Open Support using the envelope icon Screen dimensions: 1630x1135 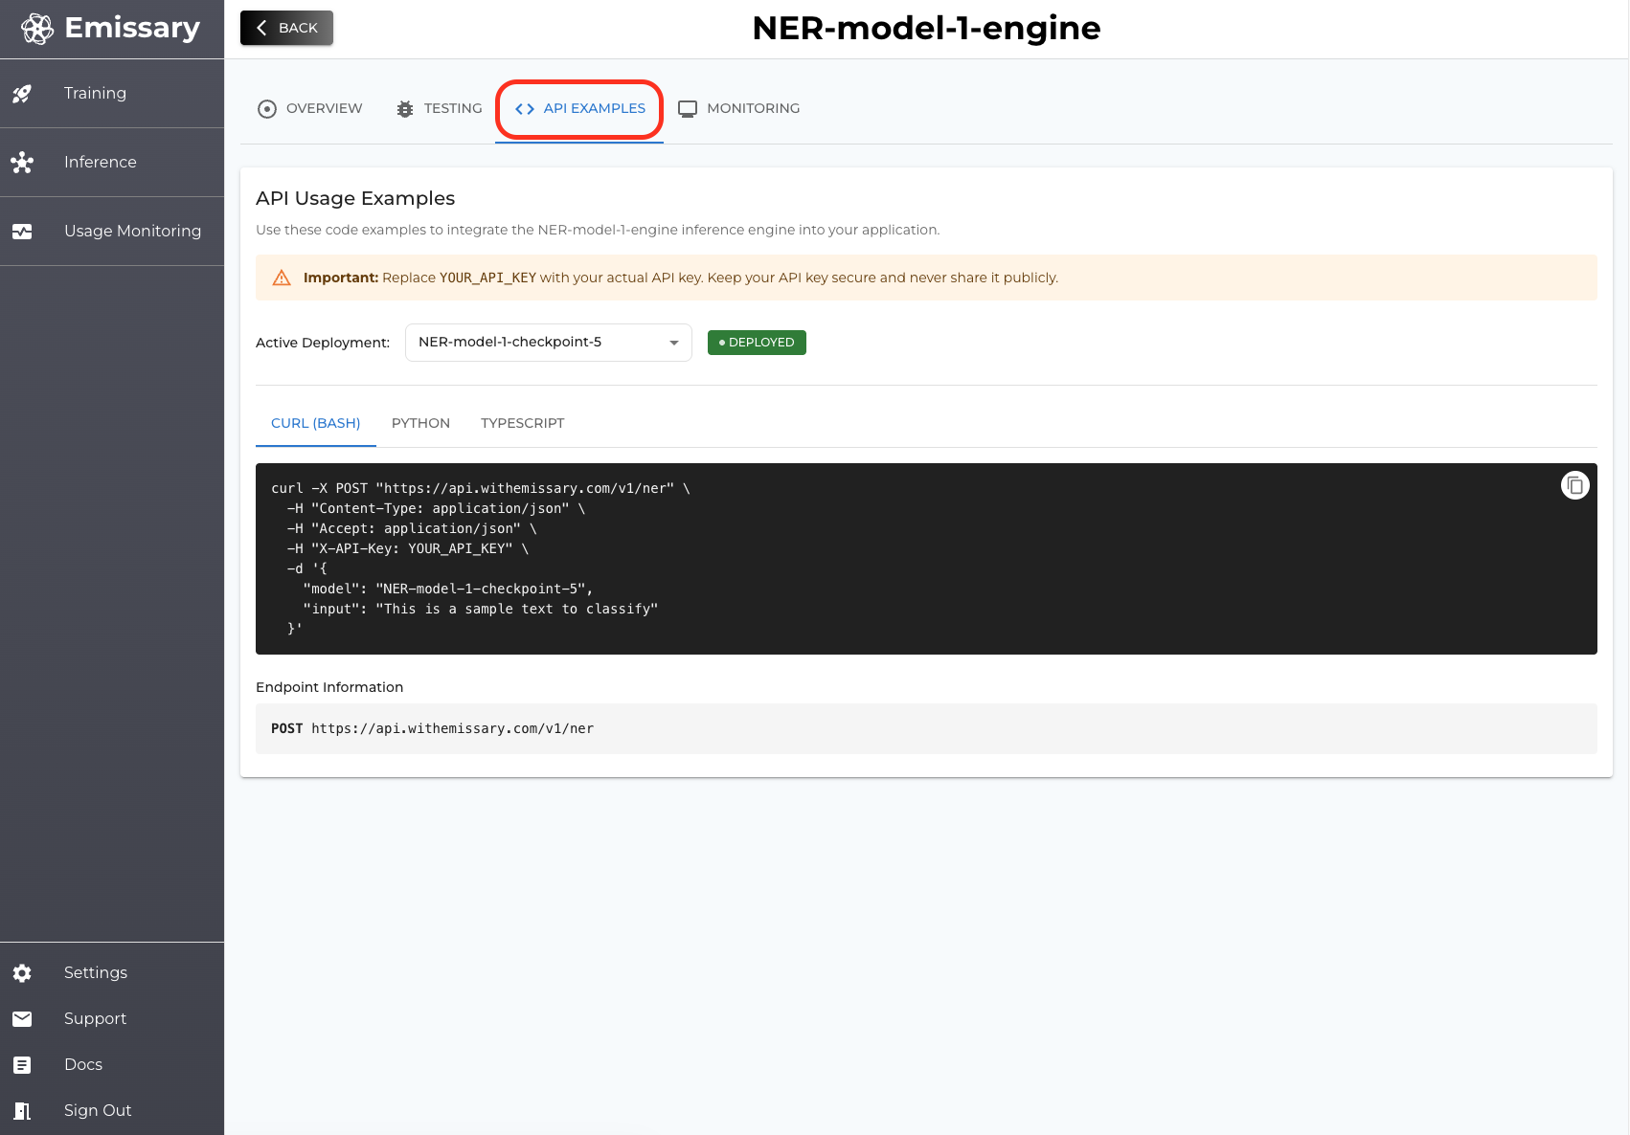[22, 1018]
